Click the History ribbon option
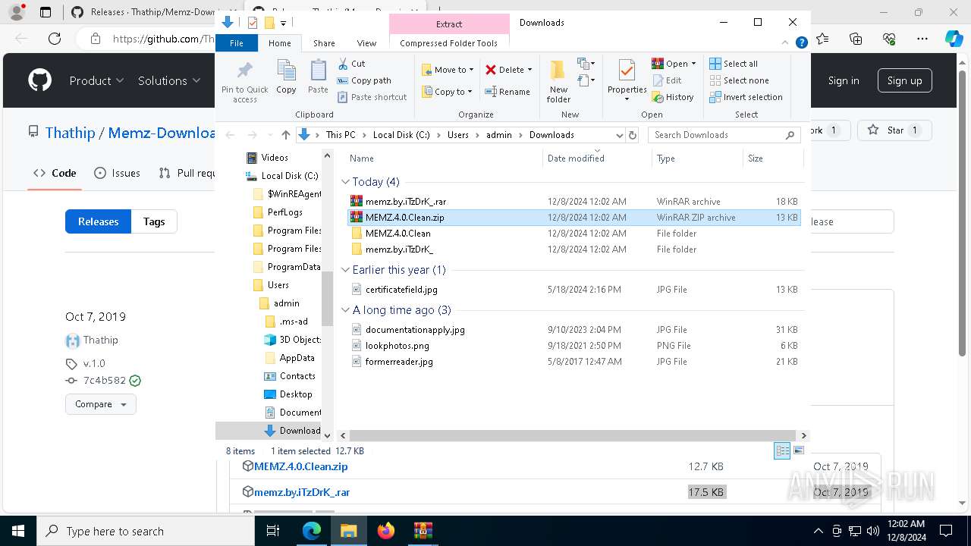The width and height of the screenshot is (971, 546). point(673,97)
